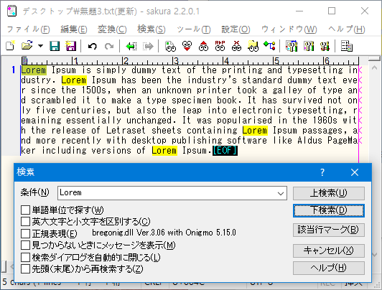
Task: Find next with down-arrow binoculars icon
Action: (187, 46)
